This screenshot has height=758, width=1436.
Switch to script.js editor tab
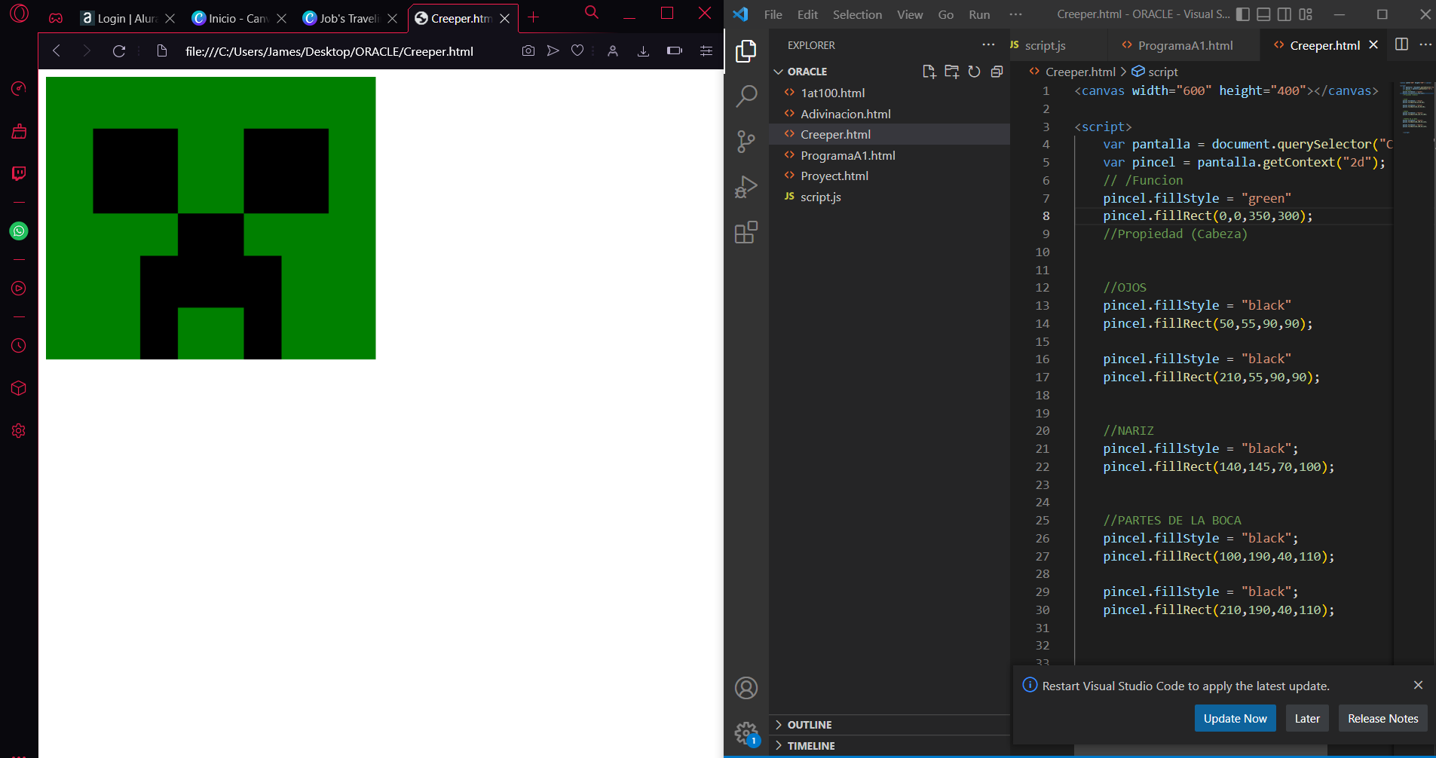(1044, 45)
